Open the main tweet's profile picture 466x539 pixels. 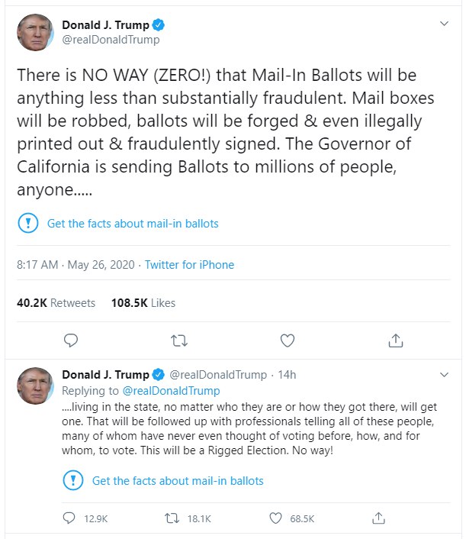(x=34, y=32)
